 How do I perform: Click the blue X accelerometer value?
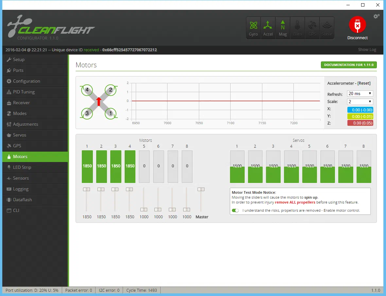click(360, 110)
